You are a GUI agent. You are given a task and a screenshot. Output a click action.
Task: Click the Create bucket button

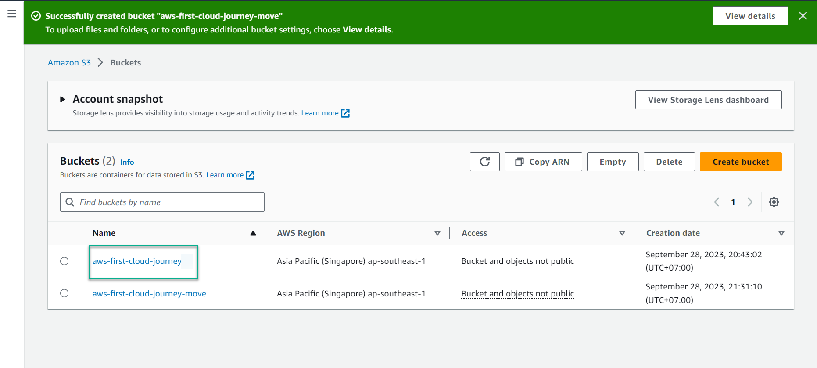pyautogui.click(x=741, y=162)
